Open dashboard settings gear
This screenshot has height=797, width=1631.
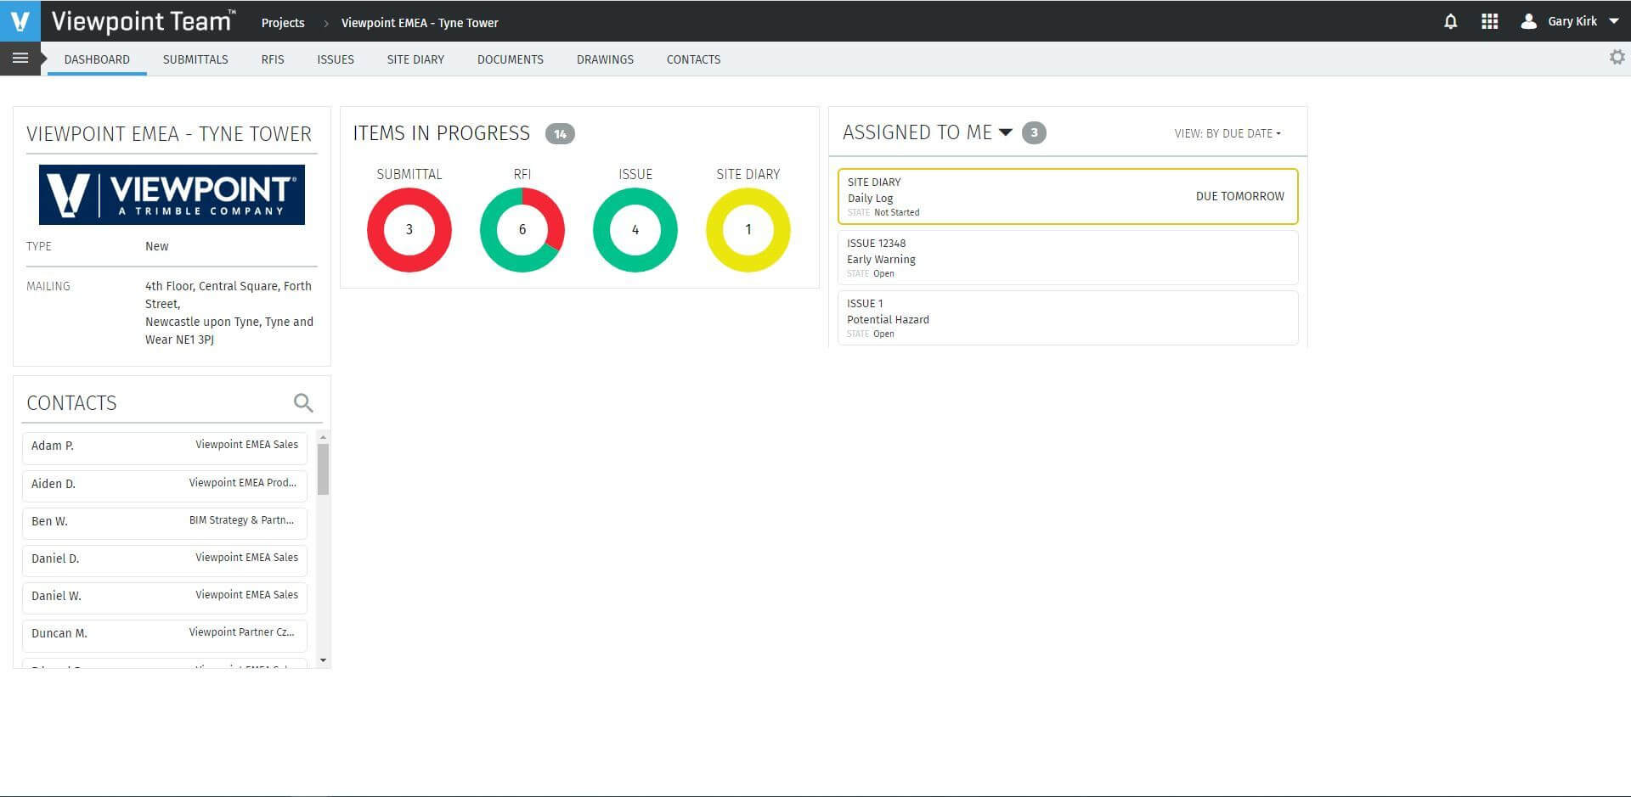[x=1617, y=57]
